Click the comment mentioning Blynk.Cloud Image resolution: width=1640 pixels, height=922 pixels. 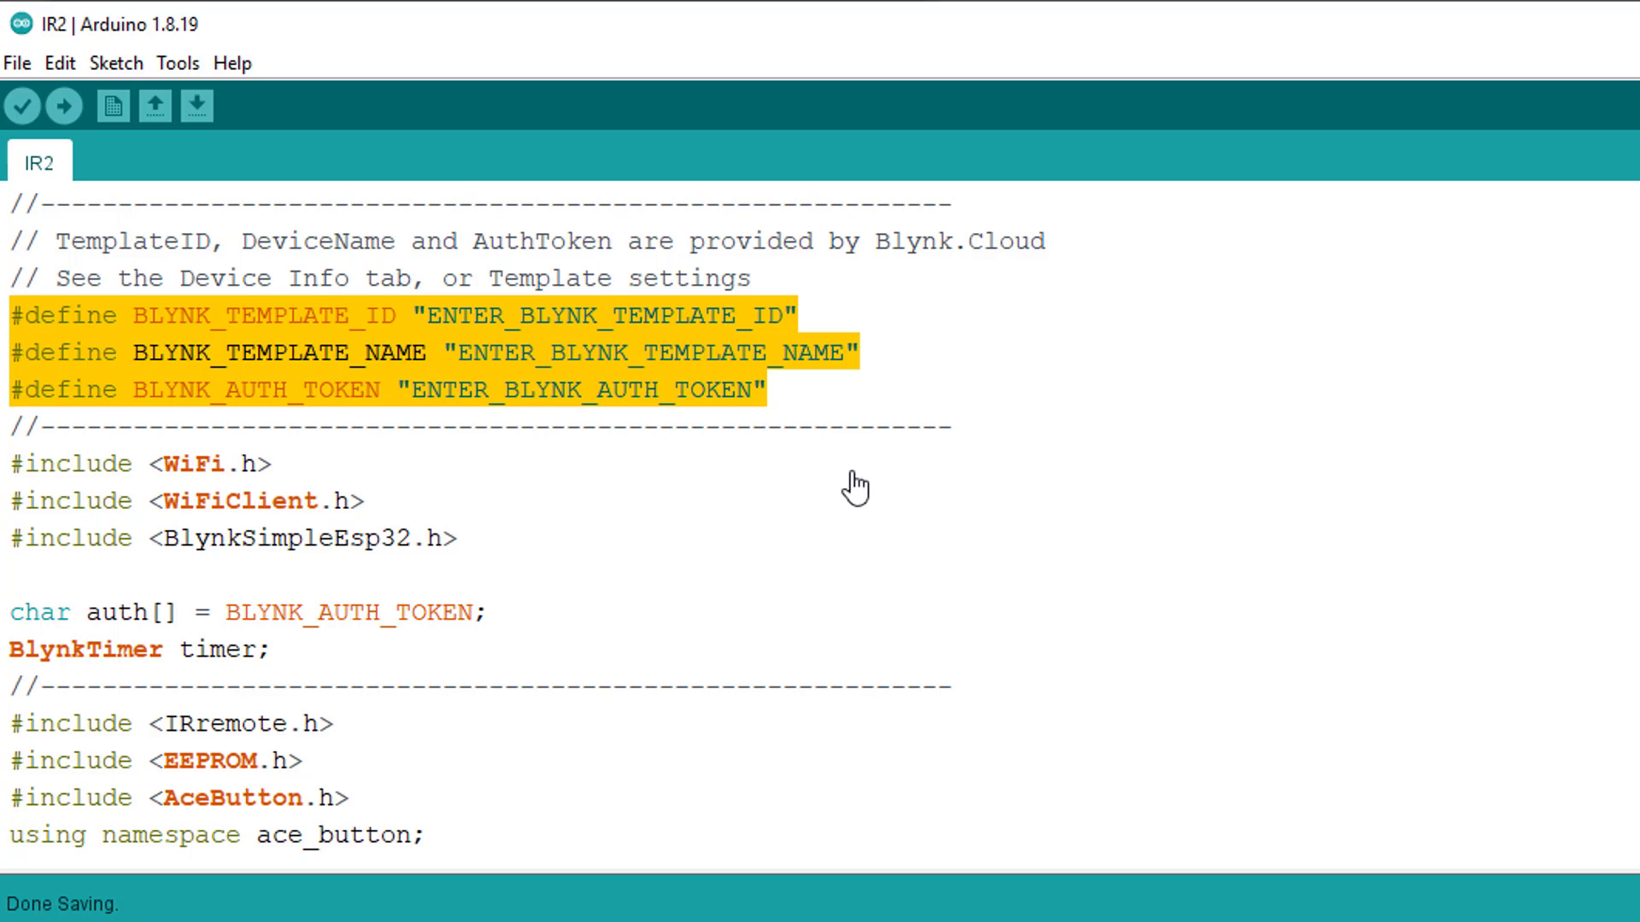pos(528,241)
